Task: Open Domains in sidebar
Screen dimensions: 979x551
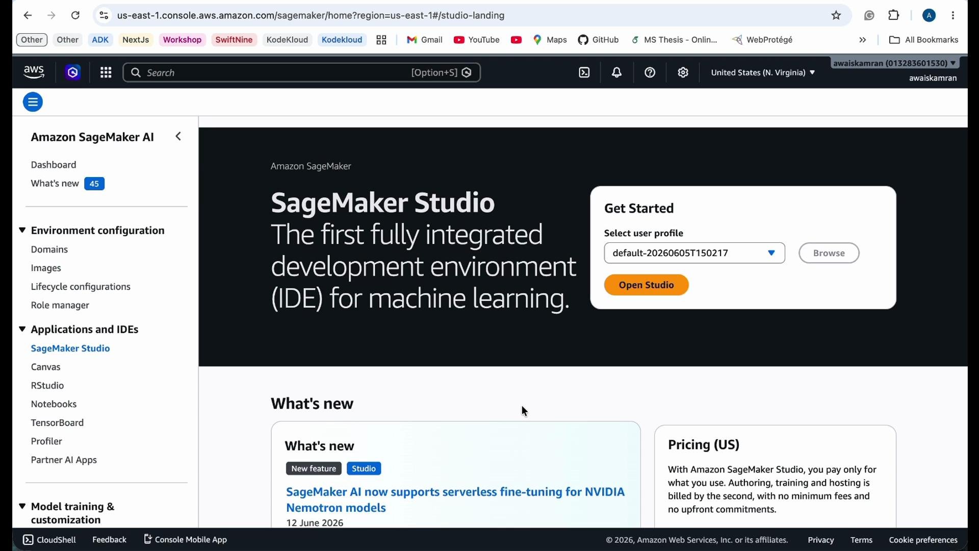Action: point(49,250)
